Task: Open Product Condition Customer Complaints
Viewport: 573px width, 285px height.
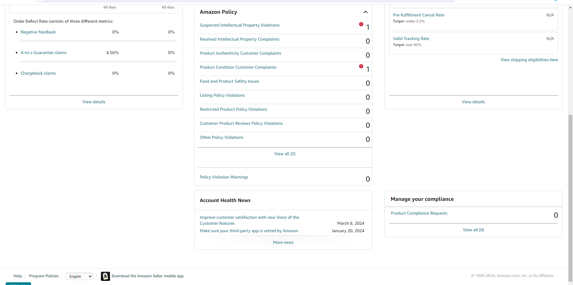Action: point(238,67)
